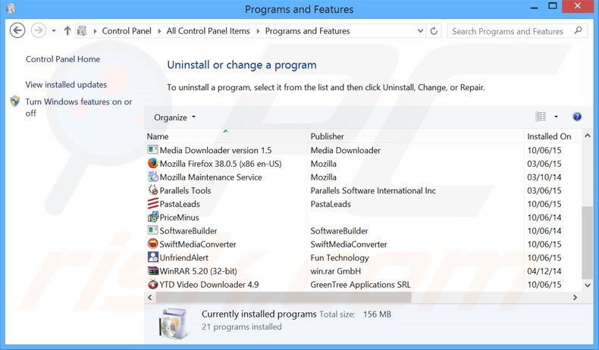Select YTD Video Downloader 4.9 entry
The width and height of the screenshot is (599, 350).
click(x=209, y=285)
